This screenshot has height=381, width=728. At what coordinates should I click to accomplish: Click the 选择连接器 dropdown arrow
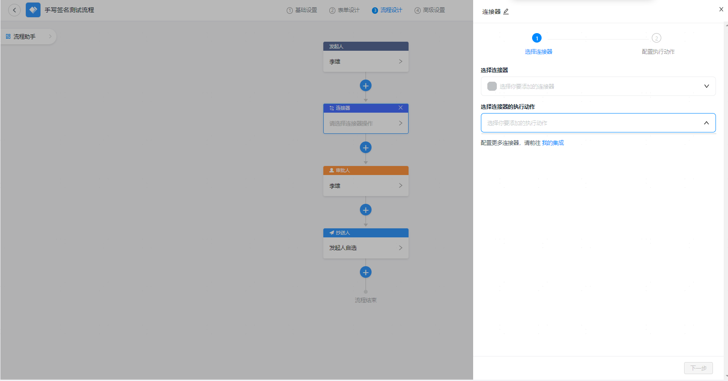point(706,86)
